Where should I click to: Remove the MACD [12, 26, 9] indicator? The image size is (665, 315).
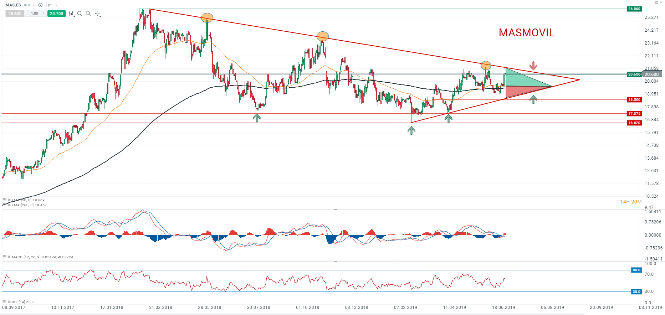[x=9, y=257]
